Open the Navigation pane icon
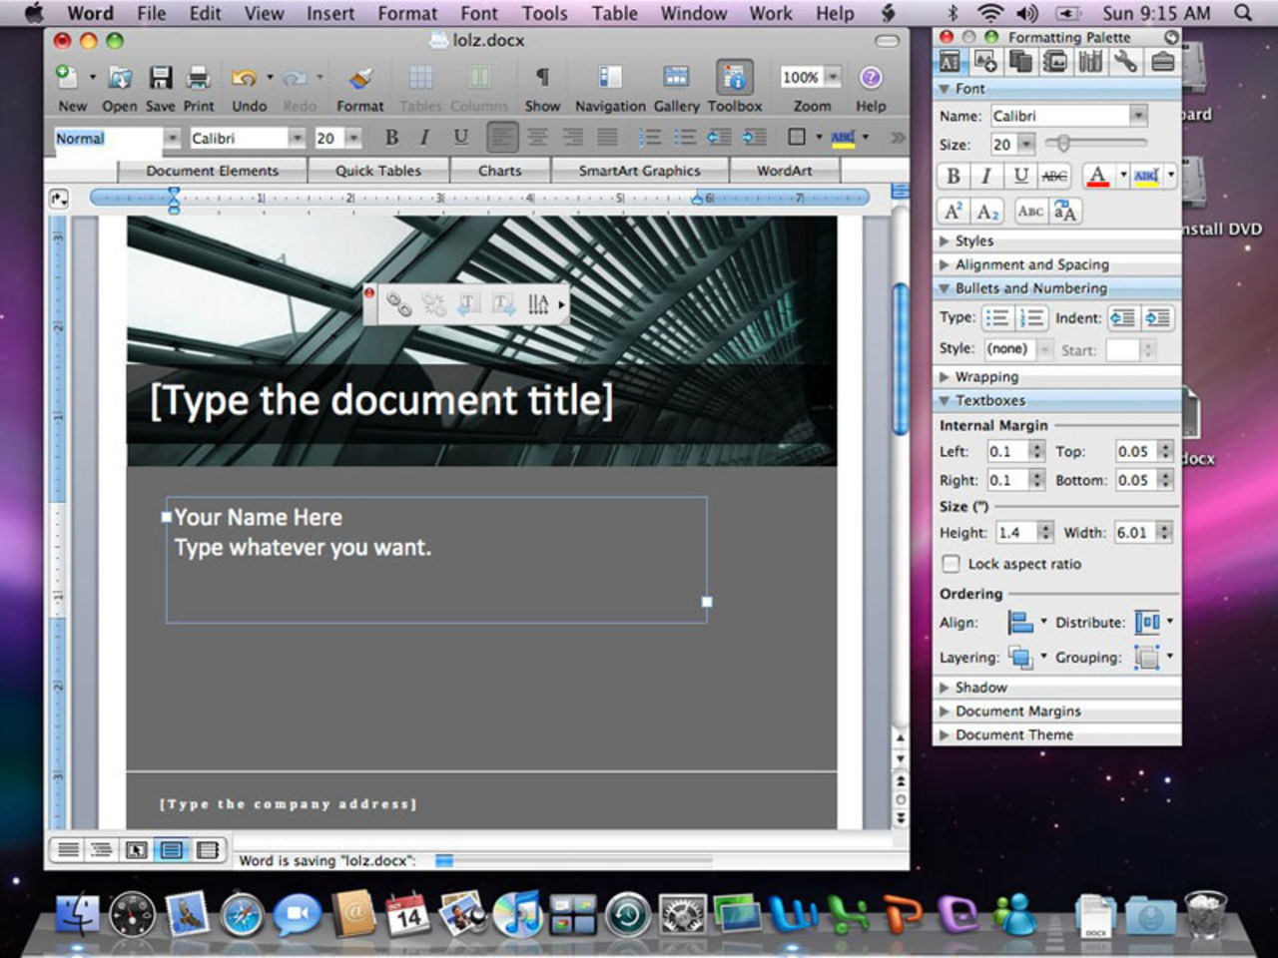The height and width of the screenshot is (958, 1278). pos(609,79)
